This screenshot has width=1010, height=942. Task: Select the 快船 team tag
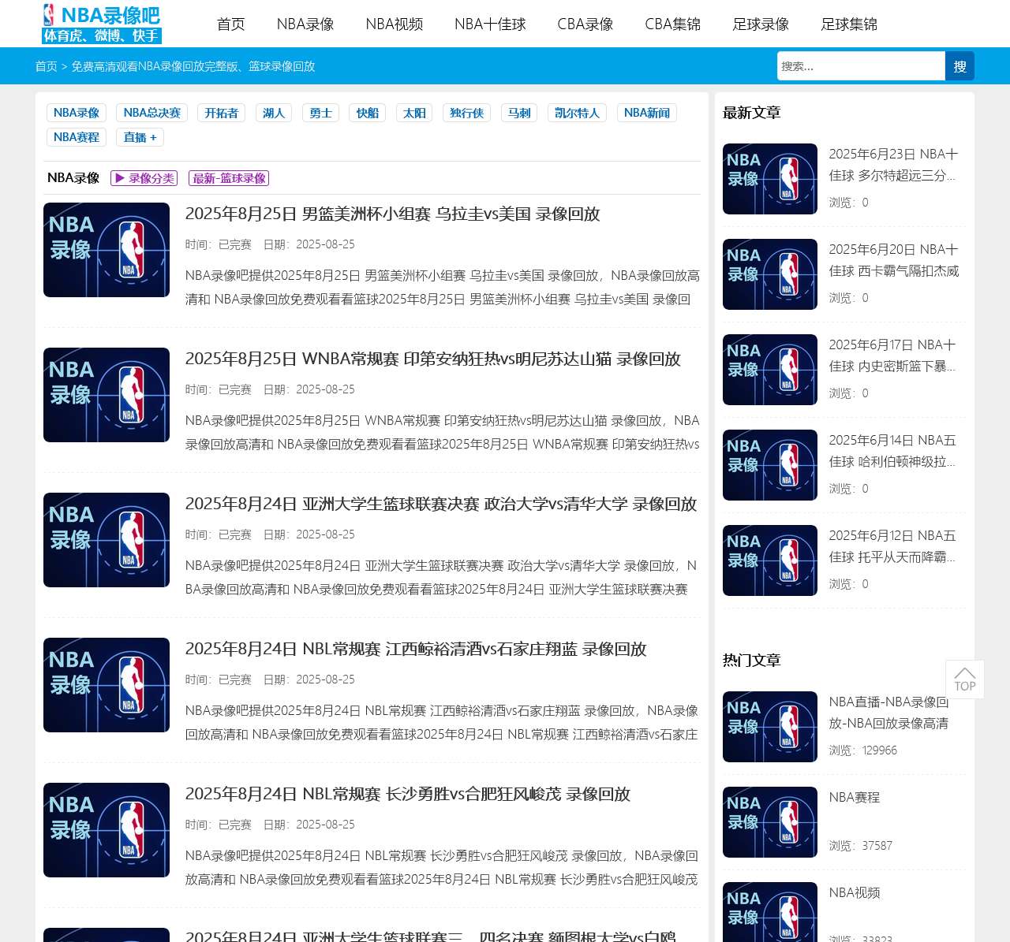coord(367,113)
